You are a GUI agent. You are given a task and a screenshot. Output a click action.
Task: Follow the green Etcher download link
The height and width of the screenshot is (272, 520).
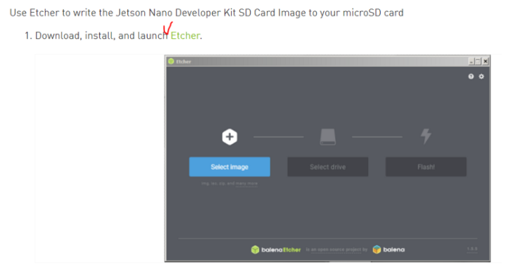(x=185, y=36)
